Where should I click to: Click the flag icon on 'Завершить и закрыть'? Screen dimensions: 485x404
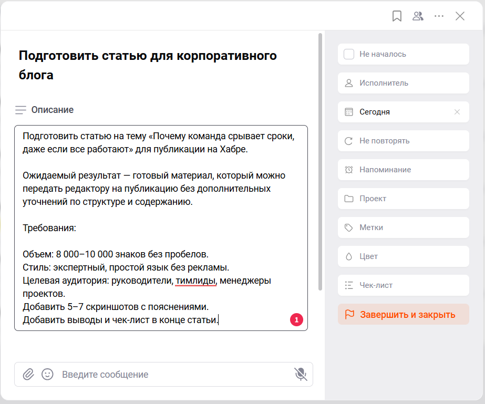[x=349, y=314]
